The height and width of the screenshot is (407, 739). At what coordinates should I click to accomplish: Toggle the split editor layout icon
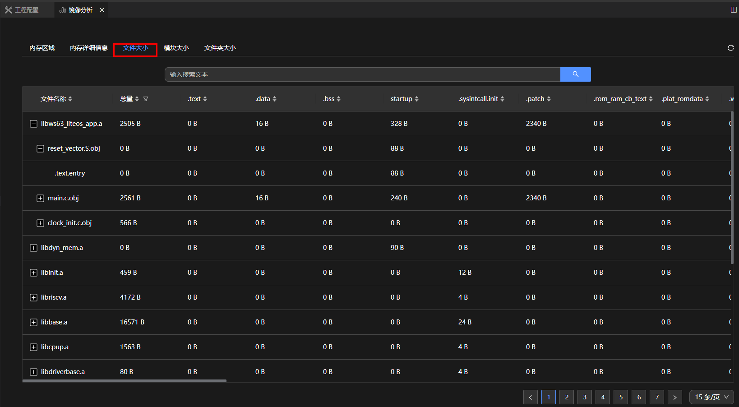[734, 10]
